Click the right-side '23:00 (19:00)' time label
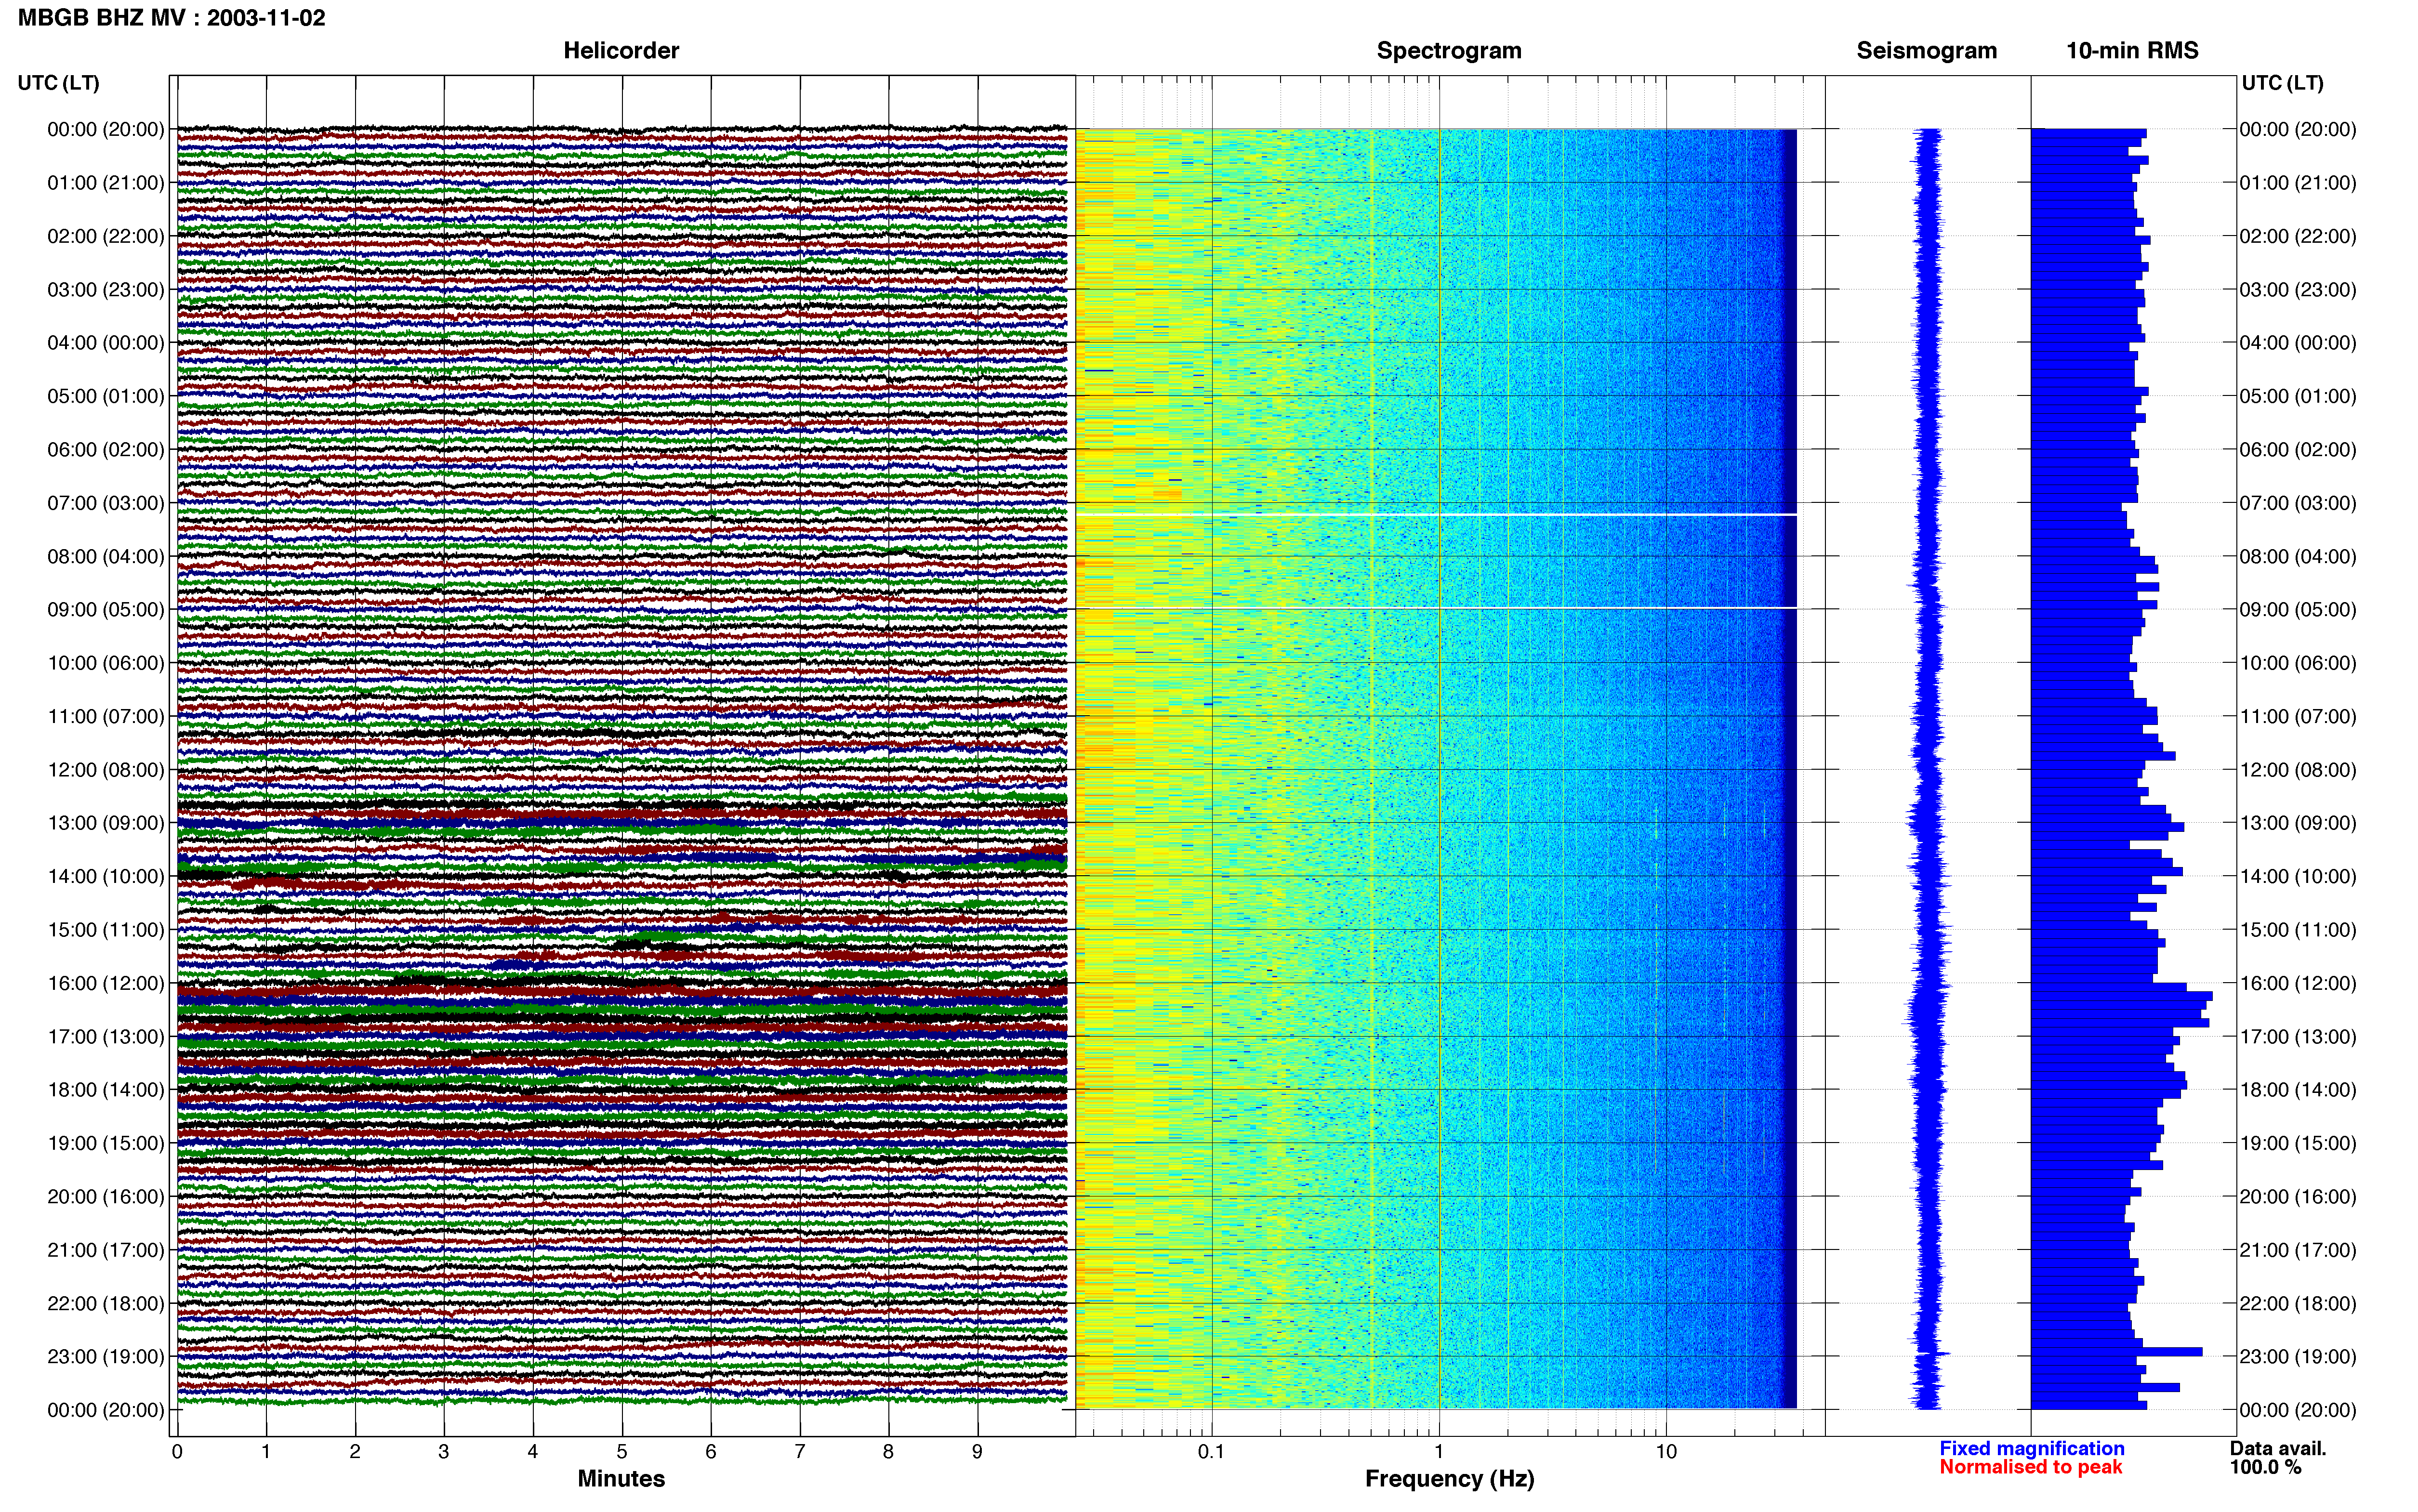This screenshot has width=2418, height=1512. [x=2298, y=1357]
